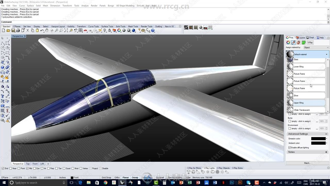The height and width of the screenshot is (186, 330).
Task: Switch to the Curve Tools toolbar tab
Action: 93,26
